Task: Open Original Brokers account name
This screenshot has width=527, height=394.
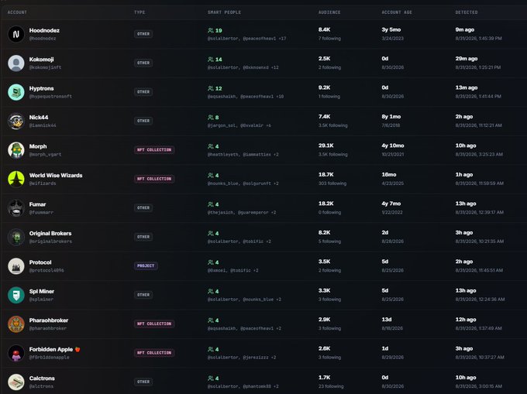Action: 50,233
